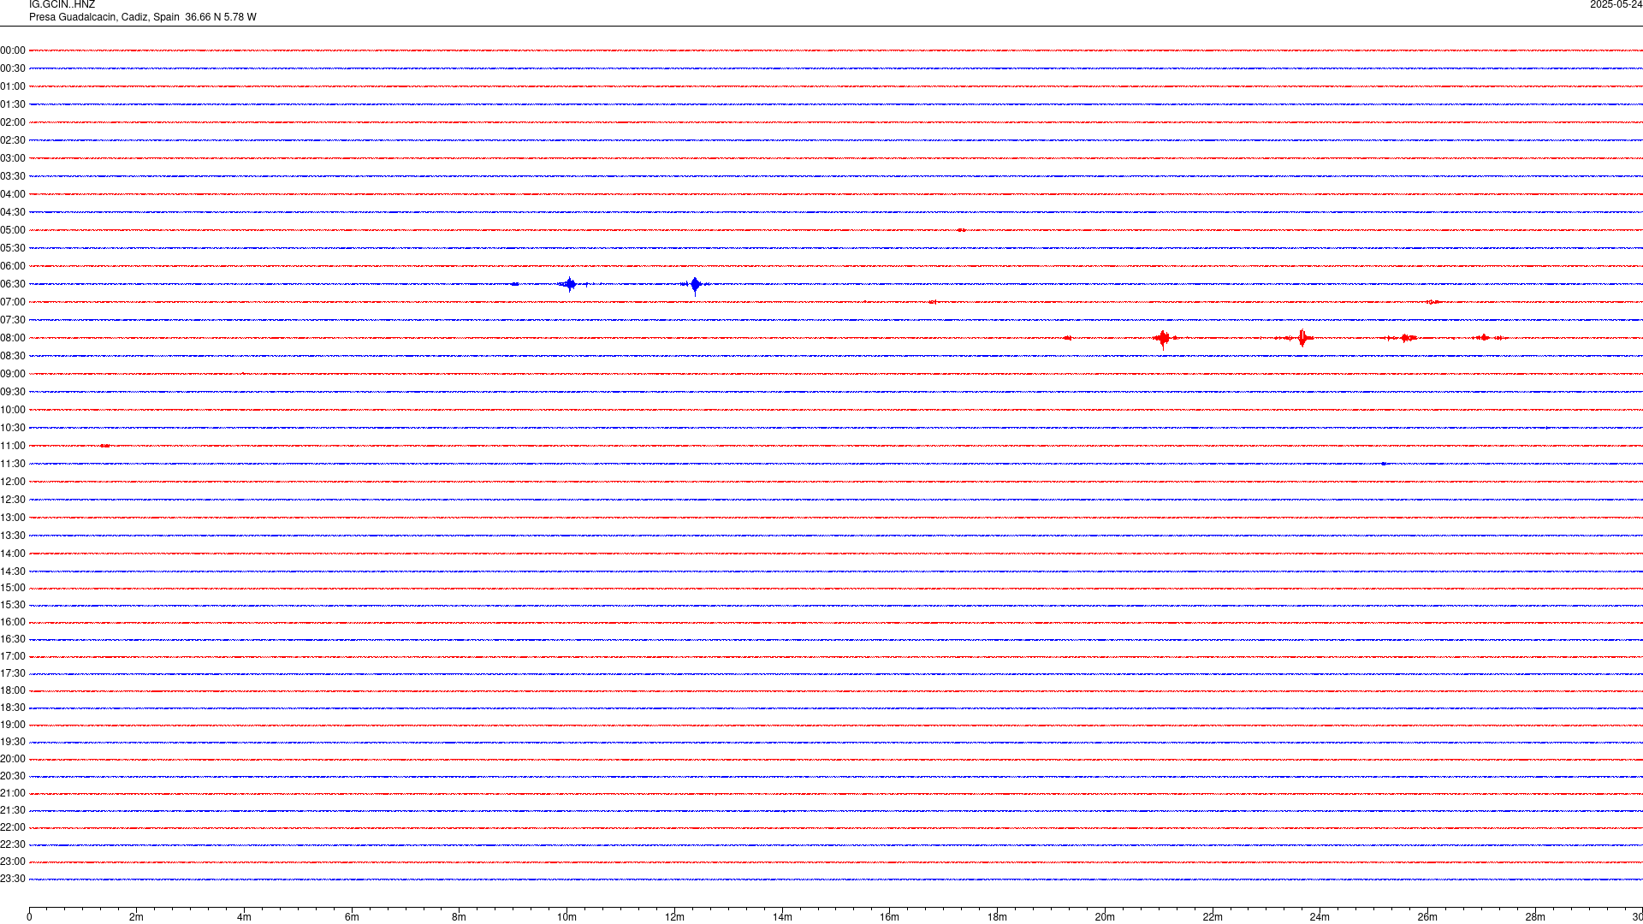Click the 16m tick label on time axis

890,917
